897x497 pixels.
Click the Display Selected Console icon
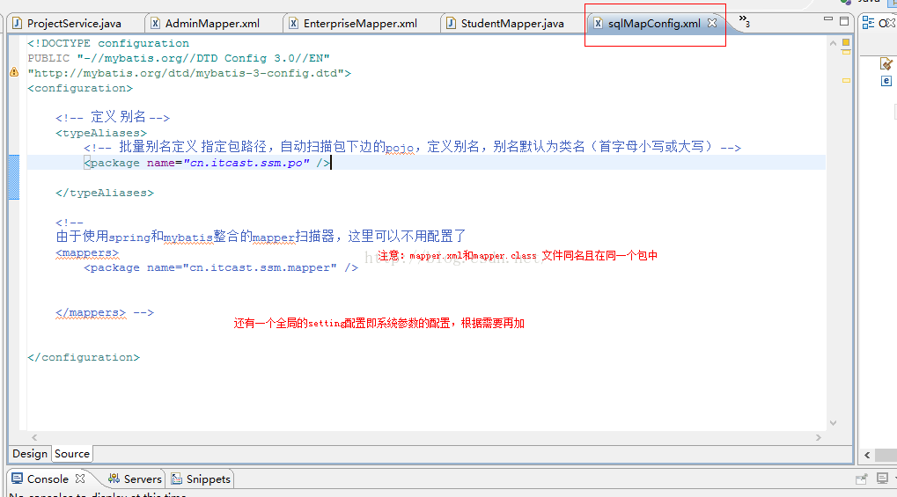pyautogui.click(x=883, y=479)
